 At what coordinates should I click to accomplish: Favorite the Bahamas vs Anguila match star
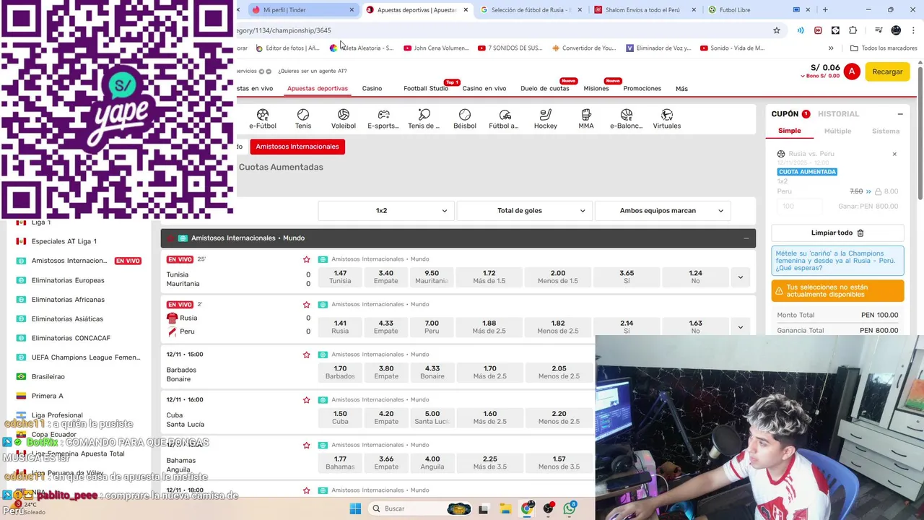(307, 445)
